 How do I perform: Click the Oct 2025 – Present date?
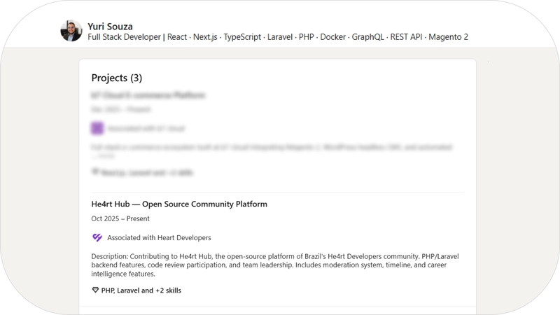120,218
